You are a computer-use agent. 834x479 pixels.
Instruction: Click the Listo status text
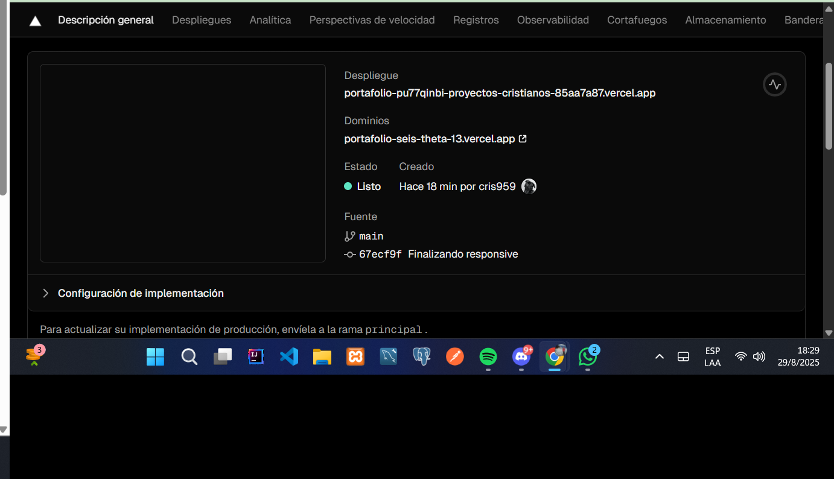(x=369, y=186)
